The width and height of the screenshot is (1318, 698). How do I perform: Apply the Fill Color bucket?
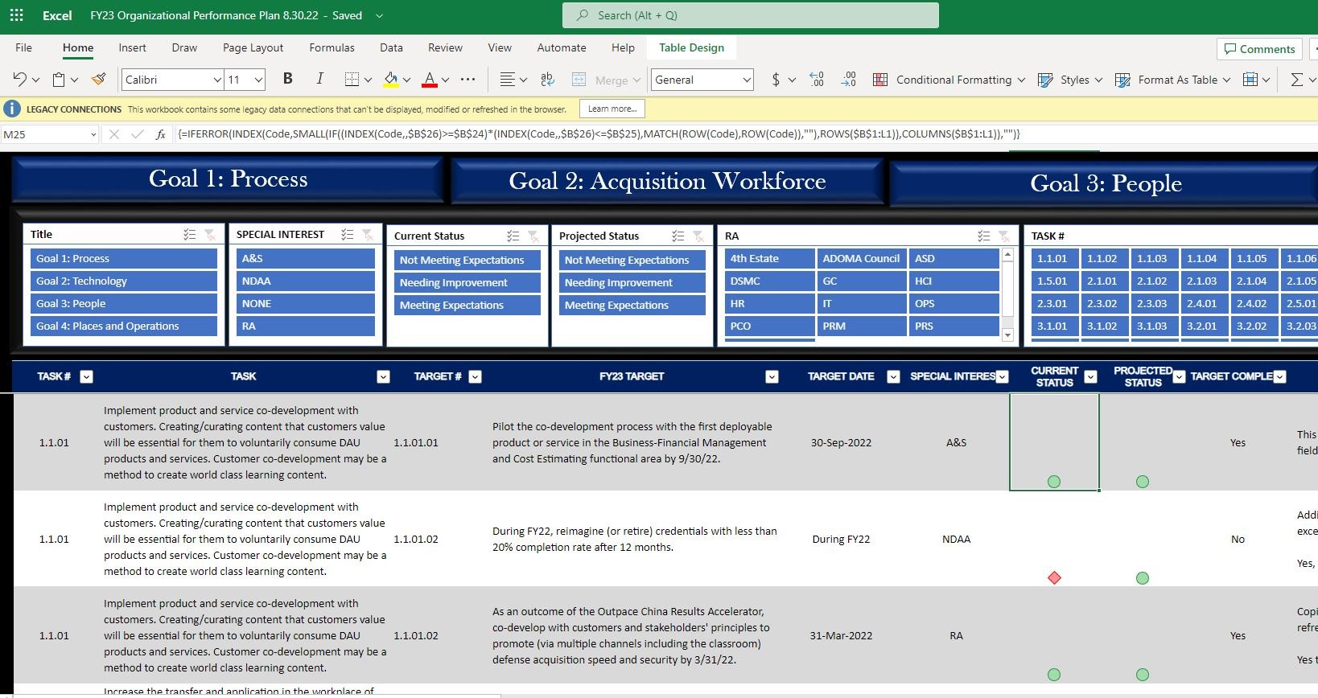click(x=391, y=79)
